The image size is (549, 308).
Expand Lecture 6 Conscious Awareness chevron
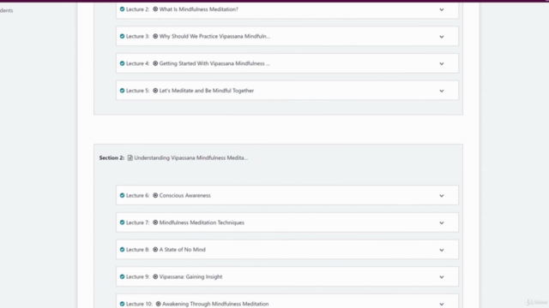pyautogui.click(x=442, y=196)
